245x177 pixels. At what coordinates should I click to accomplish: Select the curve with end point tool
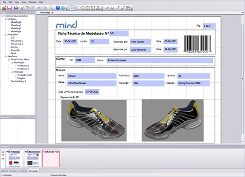coord(117,8)
